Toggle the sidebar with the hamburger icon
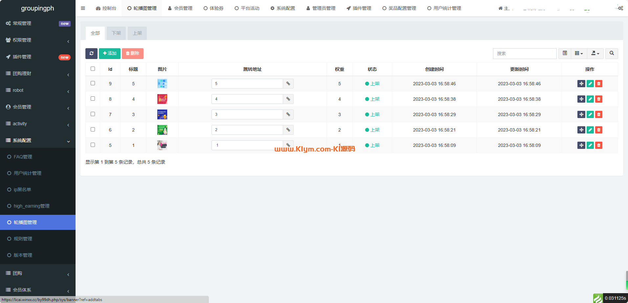628x303 pixels. click(83, 8)
